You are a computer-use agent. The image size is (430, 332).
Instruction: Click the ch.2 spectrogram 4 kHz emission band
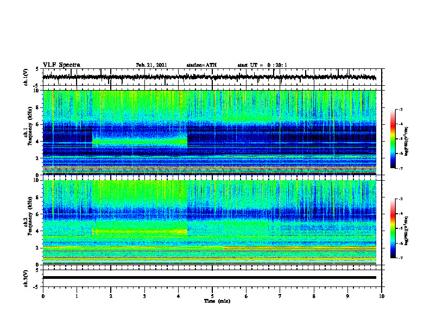140,232
